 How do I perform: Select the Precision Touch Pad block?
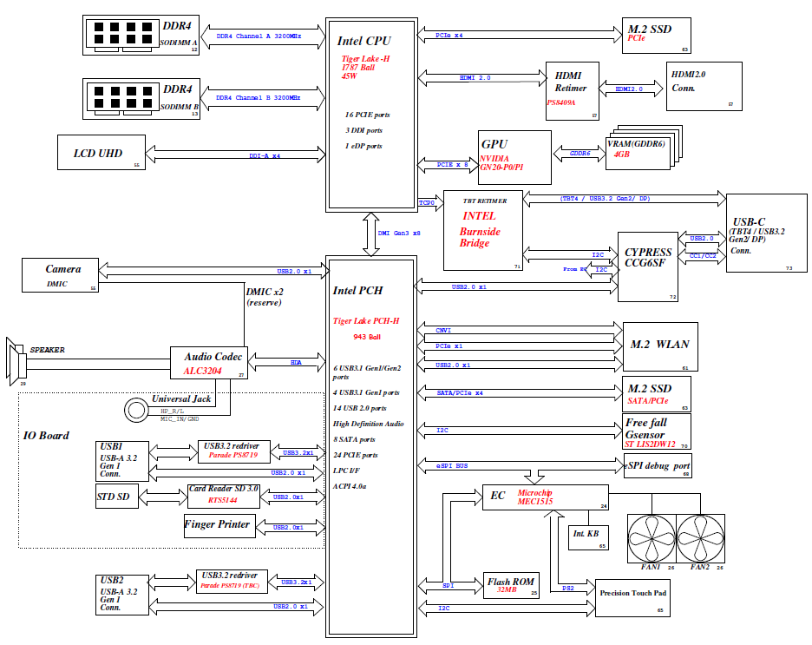[633, 598]
